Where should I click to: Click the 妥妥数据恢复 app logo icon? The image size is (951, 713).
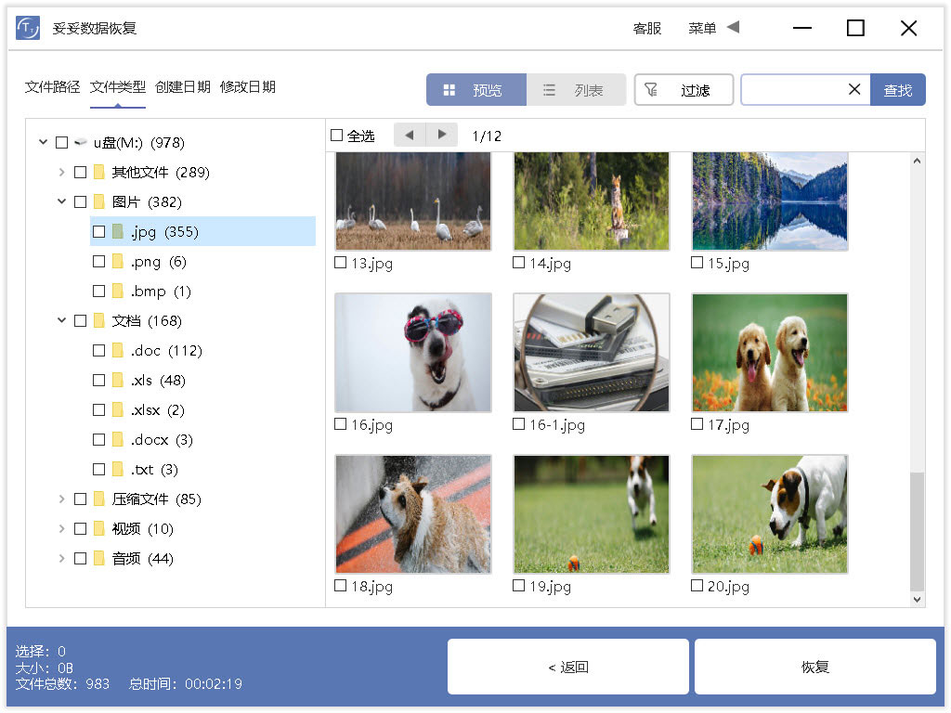(x=28, y=28)
